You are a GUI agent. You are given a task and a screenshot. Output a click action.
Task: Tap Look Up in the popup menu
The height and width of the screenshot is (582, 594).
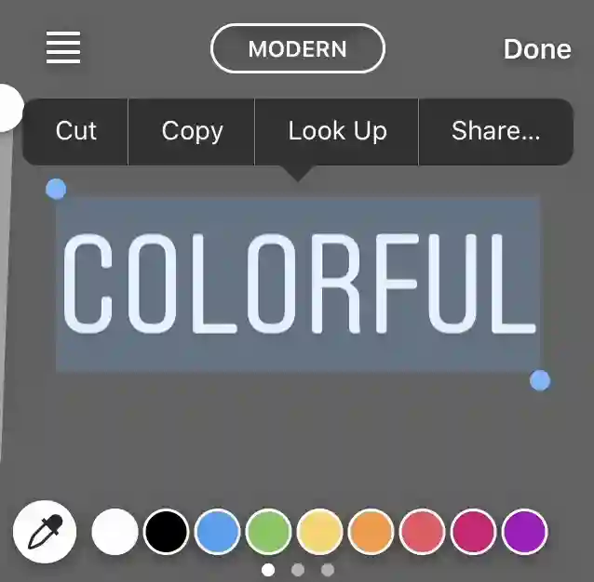(x=337, y=131)
